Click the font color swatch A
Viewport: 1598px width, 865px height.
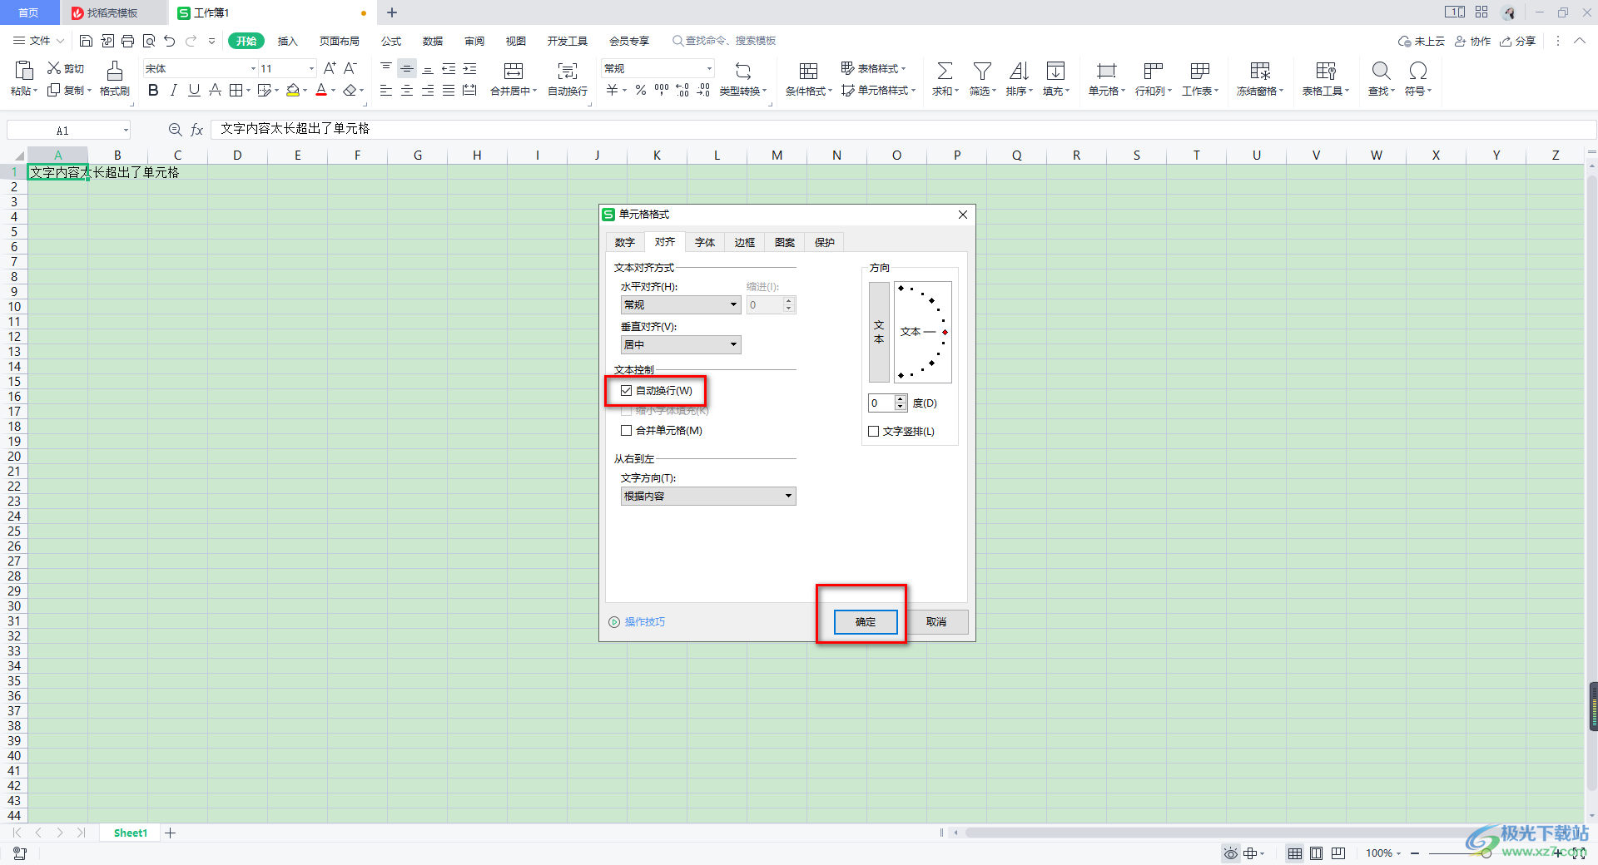[x=321, y=90]
